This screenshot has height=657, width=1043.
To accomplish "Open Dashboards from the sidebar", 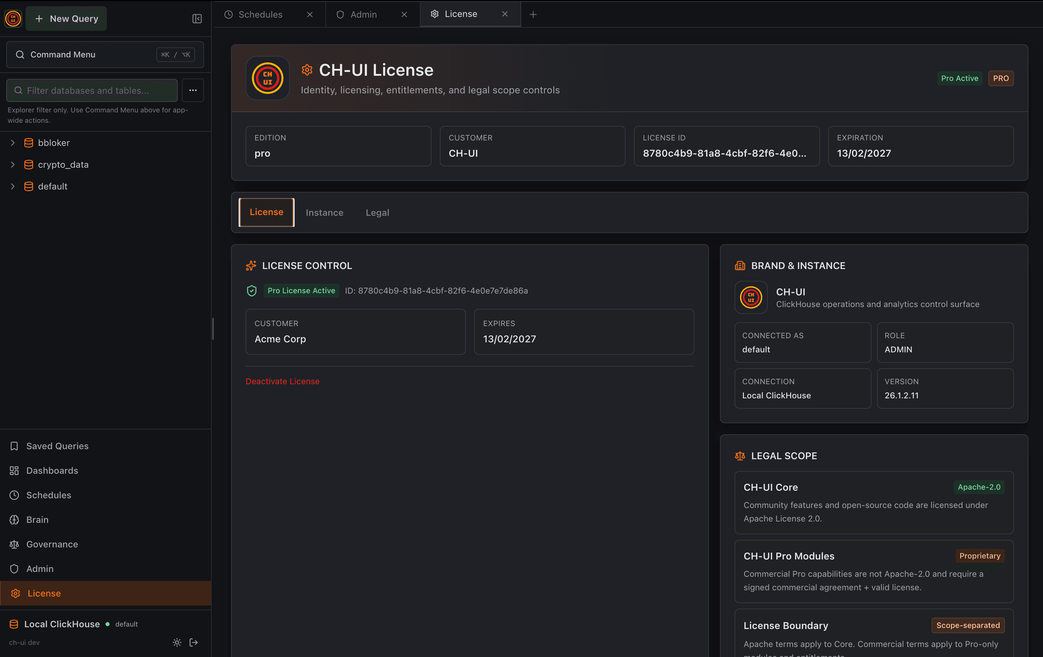I will [x=52, y=470].
